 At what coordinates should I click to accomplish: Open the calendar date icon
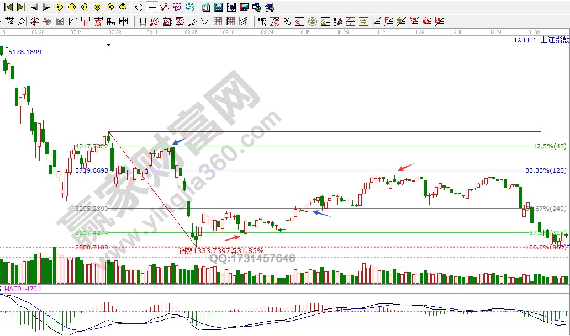pos(205,7)
